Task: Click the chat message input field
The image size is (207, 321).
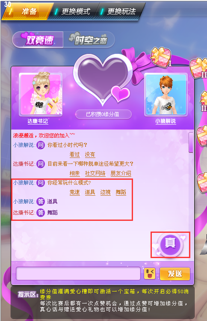Action: [78, 273]
